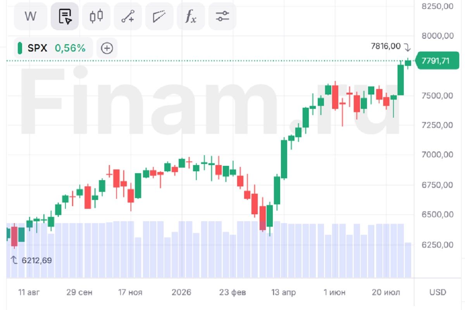Click the USD currency label

[x=437, y=292]
